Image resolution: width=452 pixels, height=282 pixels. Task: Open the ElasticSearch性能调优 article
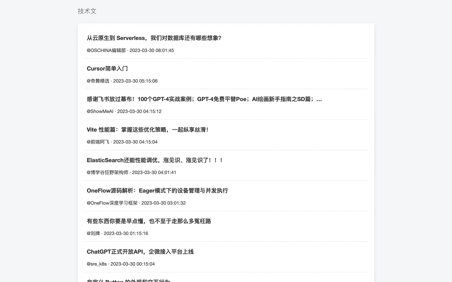155,160
